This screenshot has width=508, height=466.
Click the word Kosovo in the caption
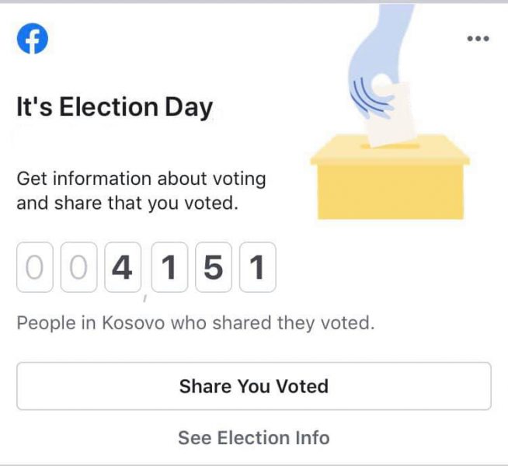(134, 323)
